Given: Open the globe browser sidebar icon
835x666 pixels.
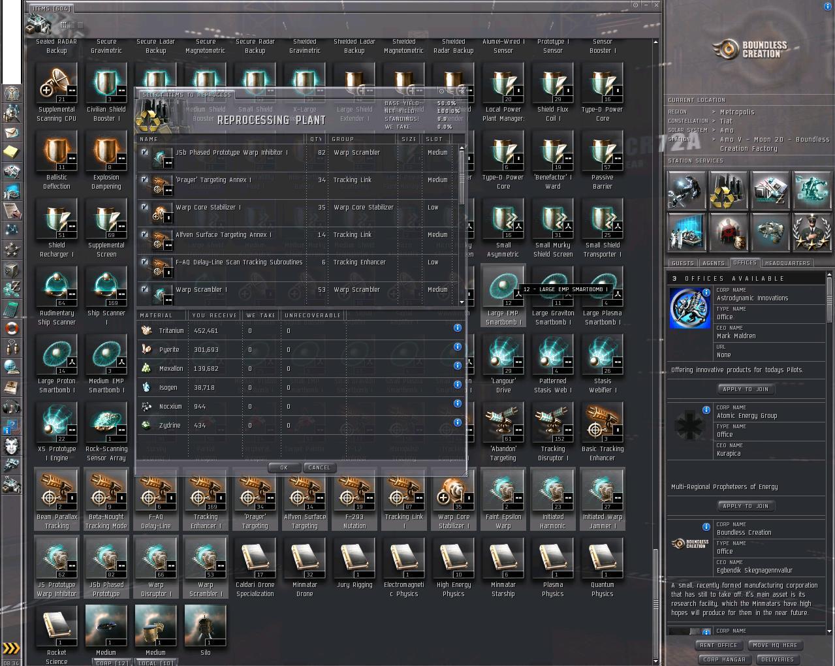Looking at the screenshot, I should (11, 367).
